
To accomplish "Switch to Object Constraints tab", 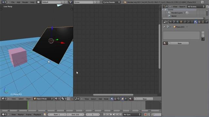I will click(185, 22).
